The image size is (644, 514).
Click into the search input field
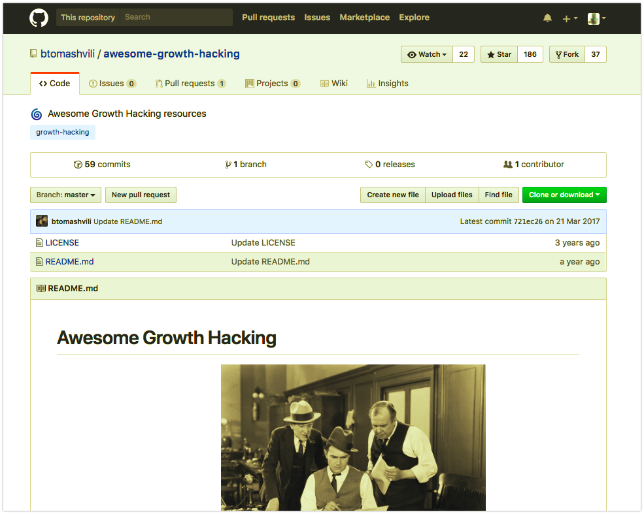pos(175,17)
